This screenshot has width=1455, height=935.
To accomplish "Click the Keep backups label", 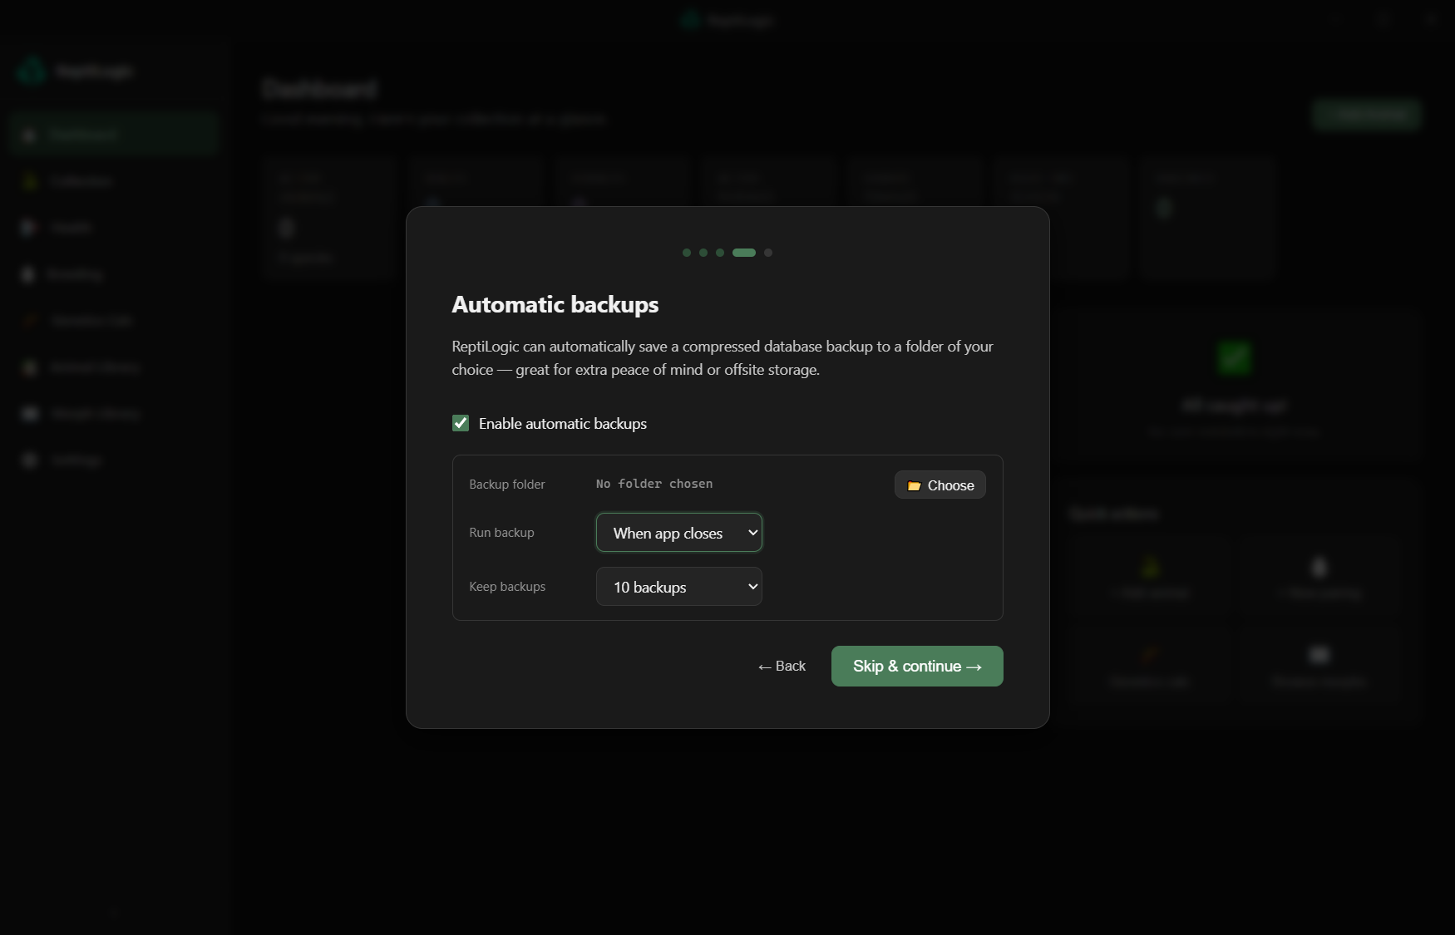I will point(507,587).
